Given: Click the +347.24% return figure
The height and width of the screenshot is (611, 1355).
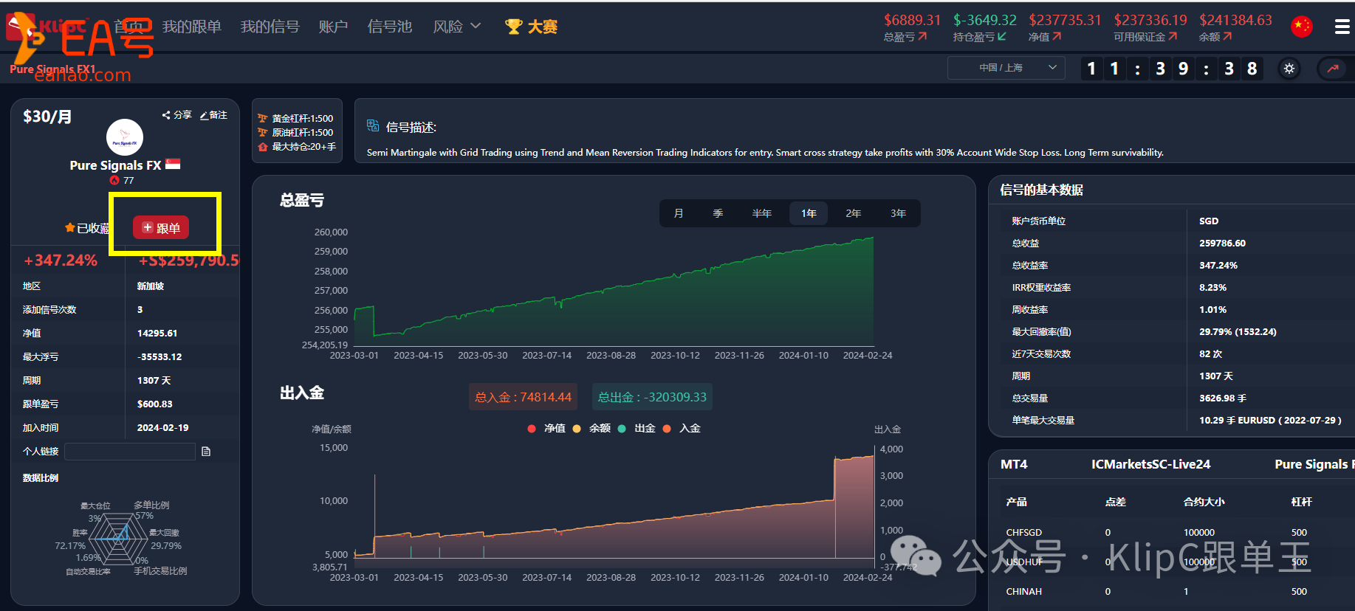Looking at the screenshot, I should pos(61,260).
